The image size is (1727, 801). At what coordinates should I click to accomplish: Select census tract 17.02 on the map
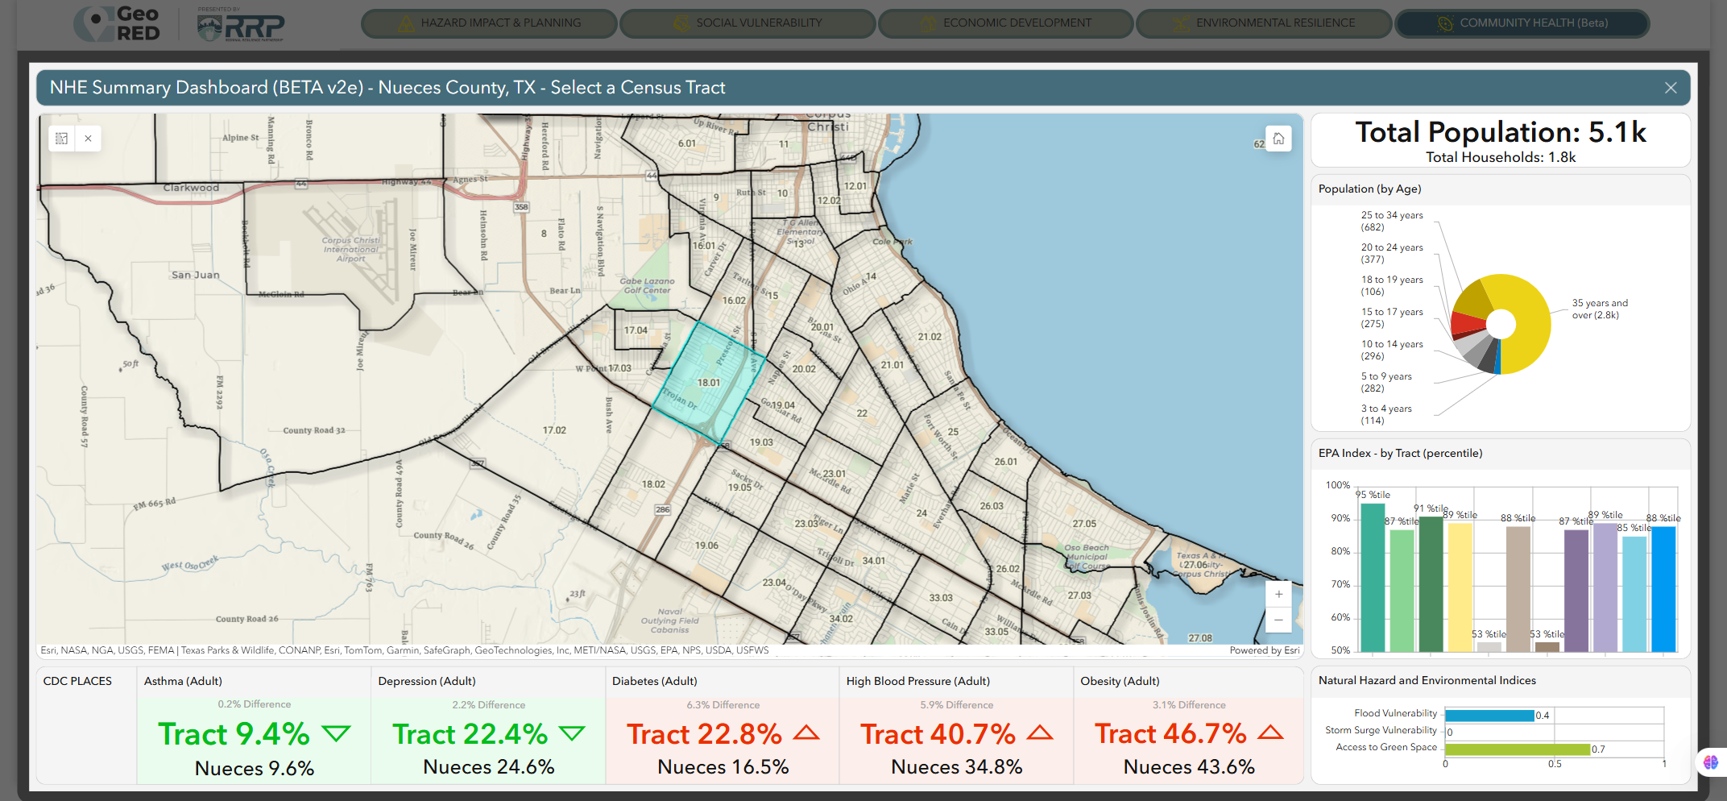[x=553, y=430]
